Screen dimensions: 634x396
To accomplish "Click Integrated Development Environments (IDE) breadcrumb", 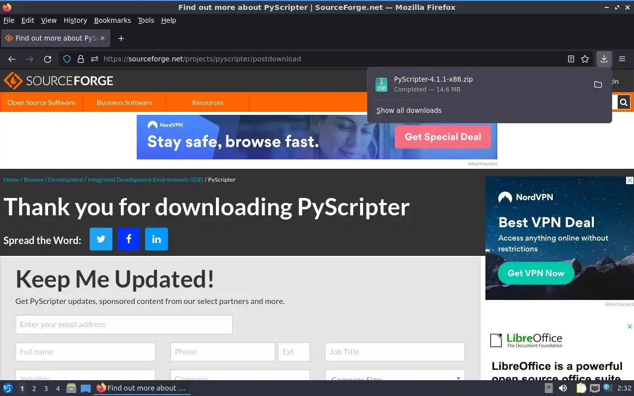I will coord(146,180).
